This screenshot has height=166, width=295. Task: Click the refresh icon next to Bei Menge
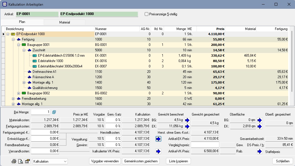(54, 112)
